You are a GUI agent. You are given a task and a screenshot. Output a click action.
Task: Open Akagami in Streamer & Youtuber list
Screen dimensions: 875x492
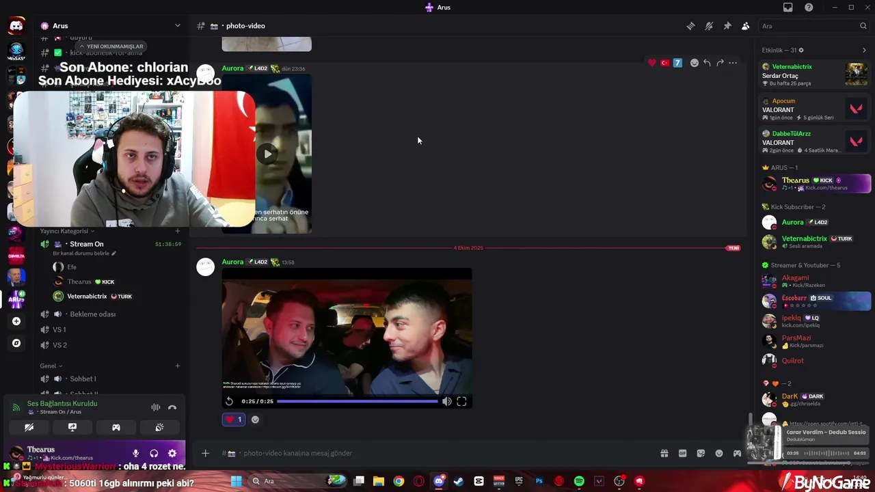point(816,281)
